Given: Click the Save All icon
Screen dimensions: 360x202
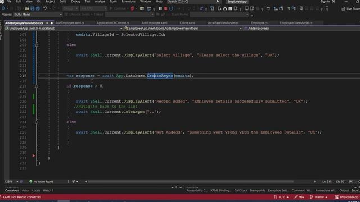Looking at the screenshot, I should pyautogui.click(x=38, y=8).
